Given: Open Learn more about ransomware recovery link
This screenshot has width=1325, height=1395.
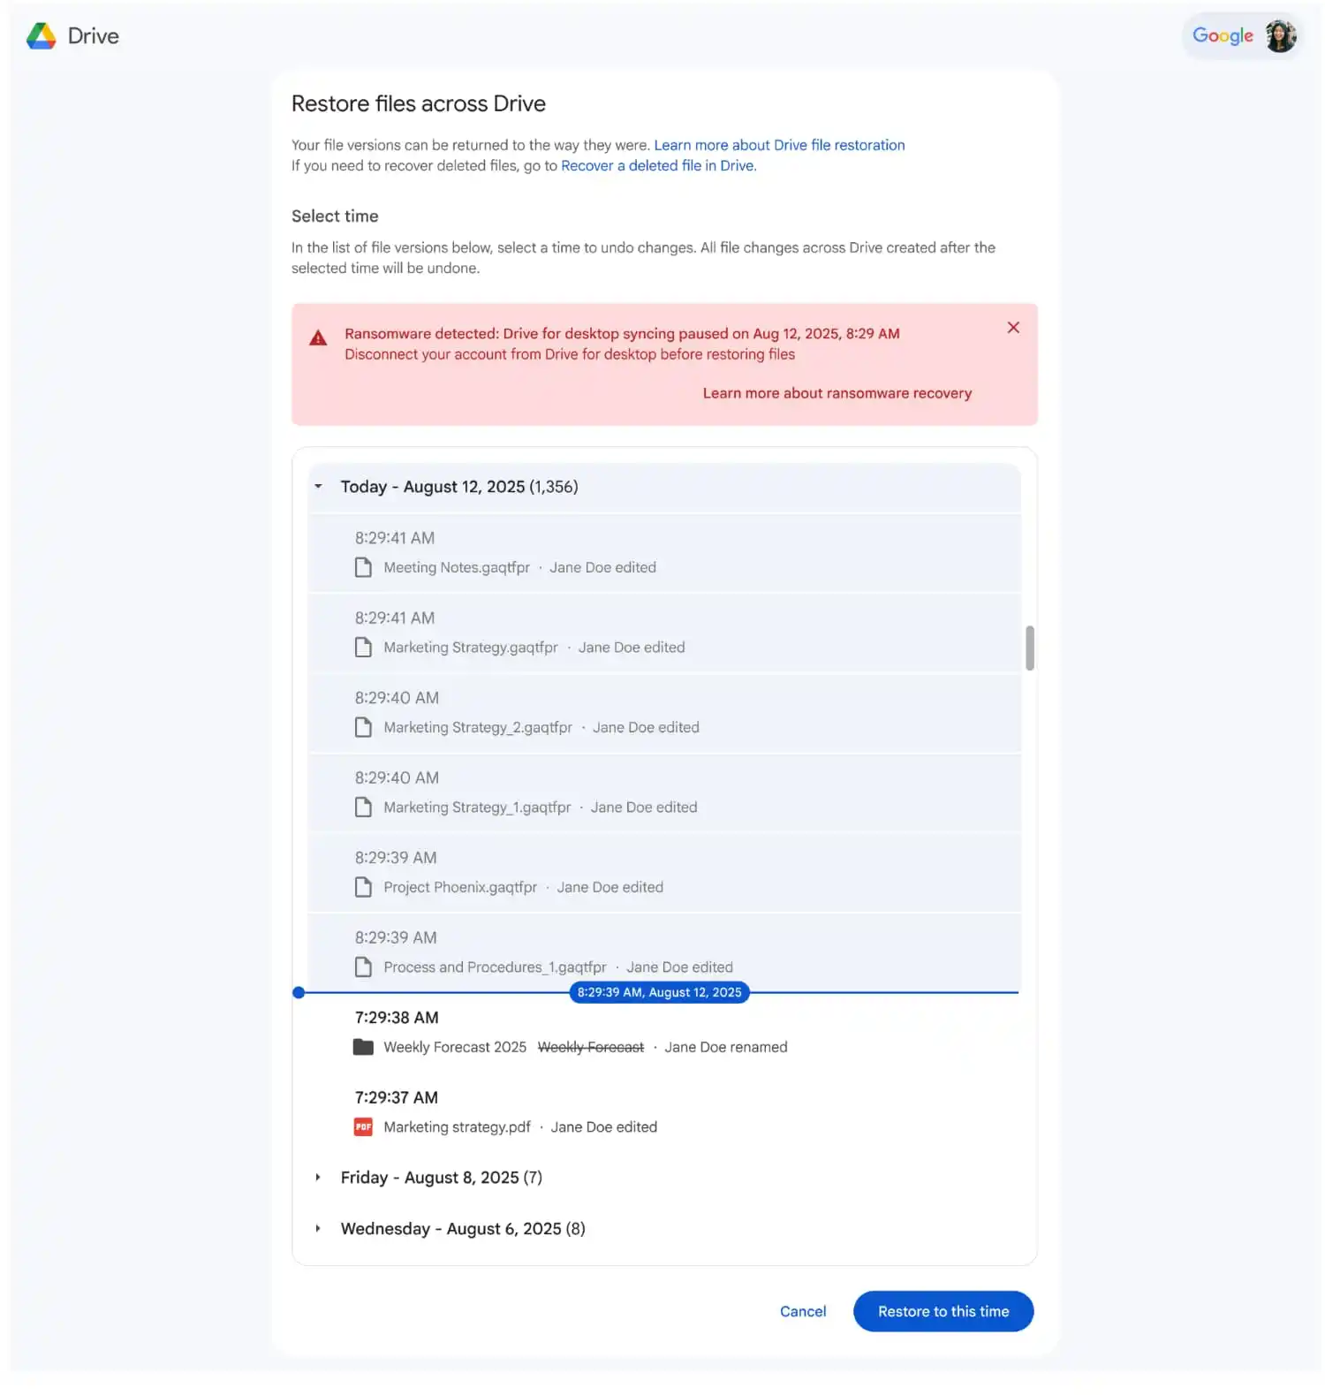Looking at the screenshot, I should pos(837,393).
